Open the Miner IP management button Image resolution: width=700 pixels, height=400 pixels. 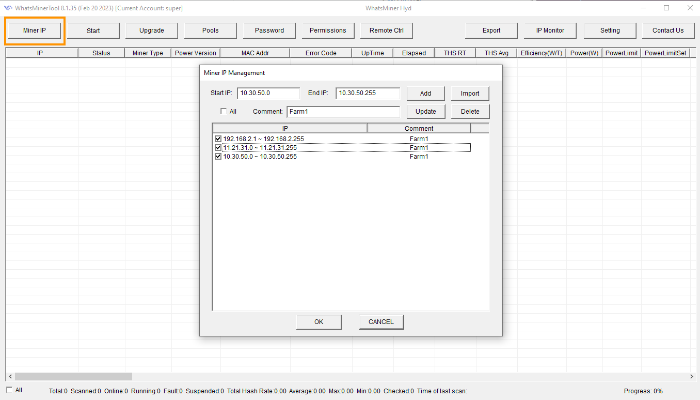coord(35,30)
